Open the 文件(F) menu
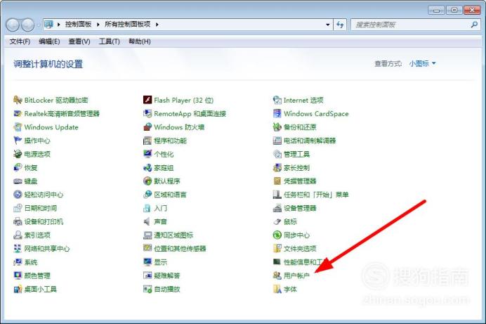The width and height of the screenshot is (486, 324). click(x=20, y=41)
